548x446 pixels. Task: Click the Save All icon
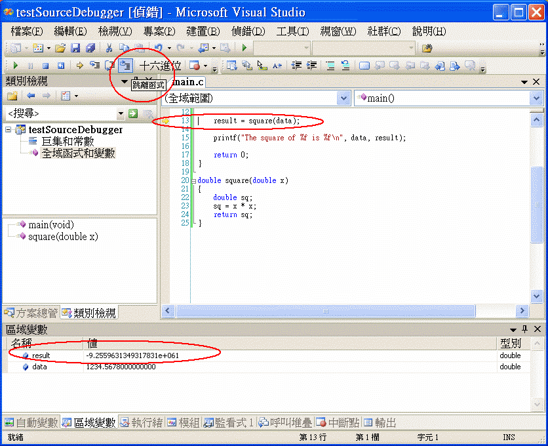coord(90,48)
